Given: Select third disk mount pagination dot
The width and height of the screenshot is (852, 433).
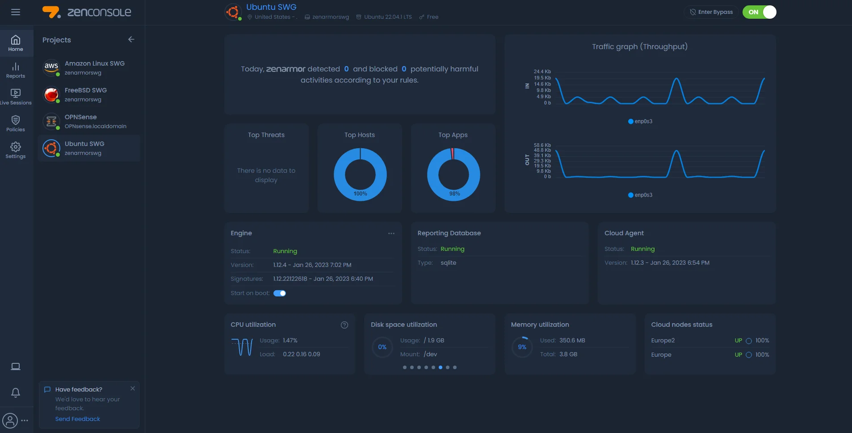Looking at the screenshot, I should (x=419, y=367).
